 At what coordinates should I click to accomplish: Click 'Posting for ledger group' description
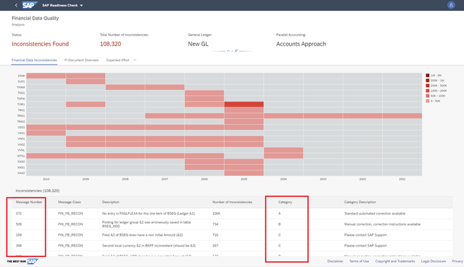[146, 224]
